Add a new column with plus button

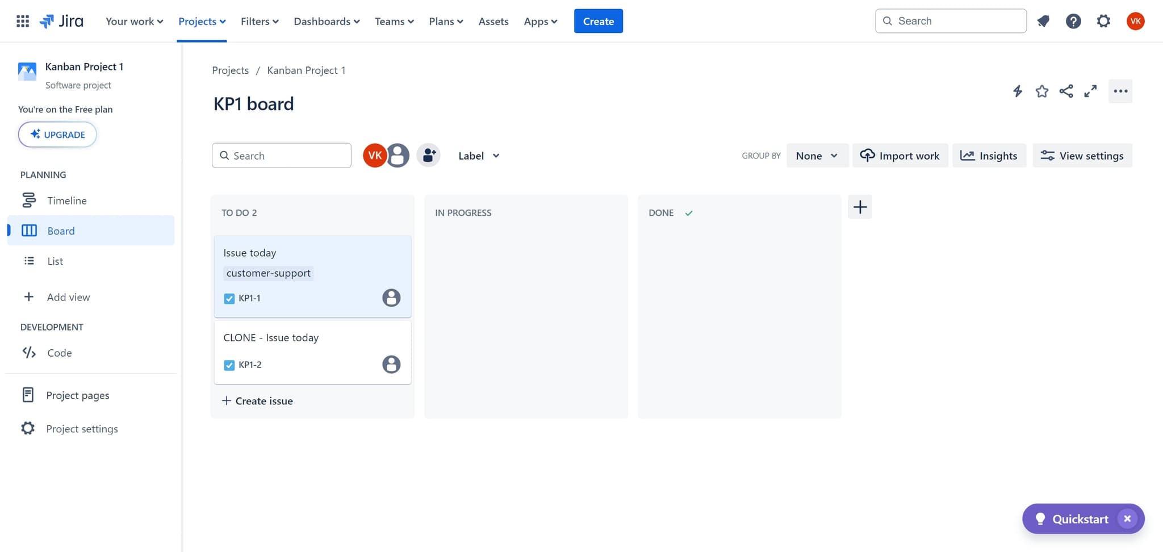click(860, 207)
